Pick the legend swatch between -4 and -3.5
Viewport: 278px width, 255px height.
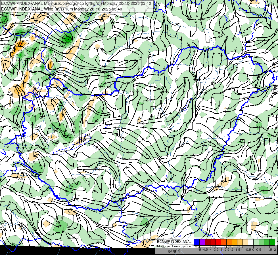coord(213,242)
